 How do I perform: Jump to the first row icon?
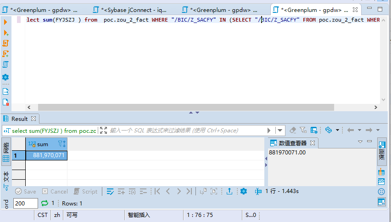click(157, 192)
